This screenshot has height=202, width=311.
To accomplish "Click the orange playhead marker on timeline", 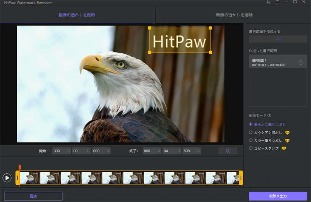I will click(19, 167).
